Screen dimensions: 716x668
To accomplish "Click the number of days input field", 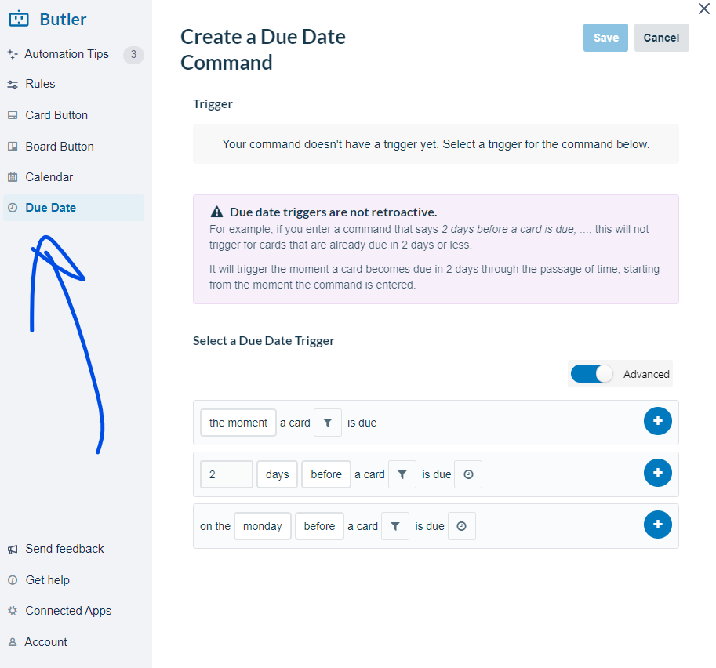I will [227, 474].
